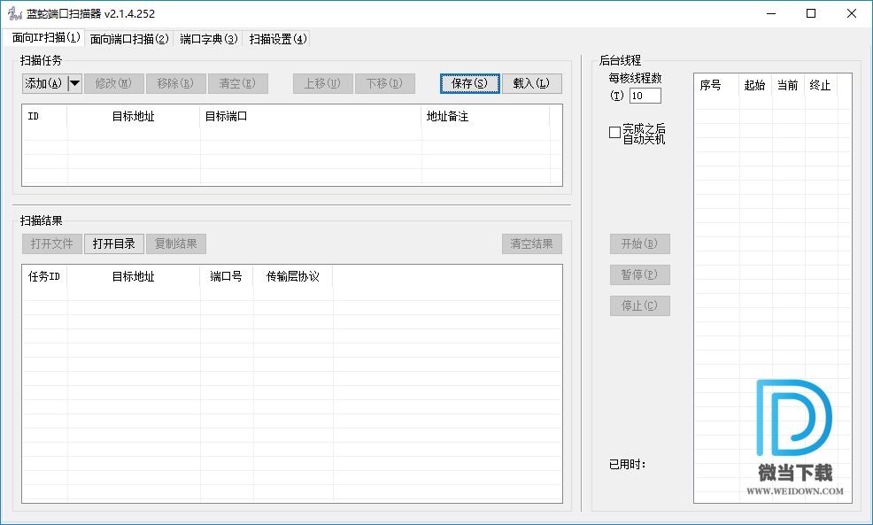
Task: Click the 添加(A) button
Action: tap(44, 83)
